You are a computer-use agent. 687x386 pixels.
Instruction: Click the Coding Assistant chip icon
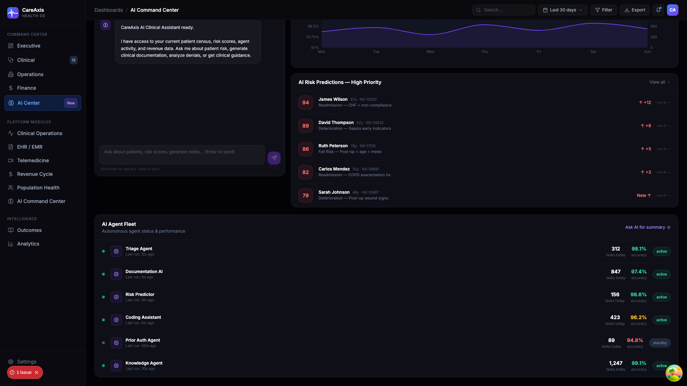116,320
